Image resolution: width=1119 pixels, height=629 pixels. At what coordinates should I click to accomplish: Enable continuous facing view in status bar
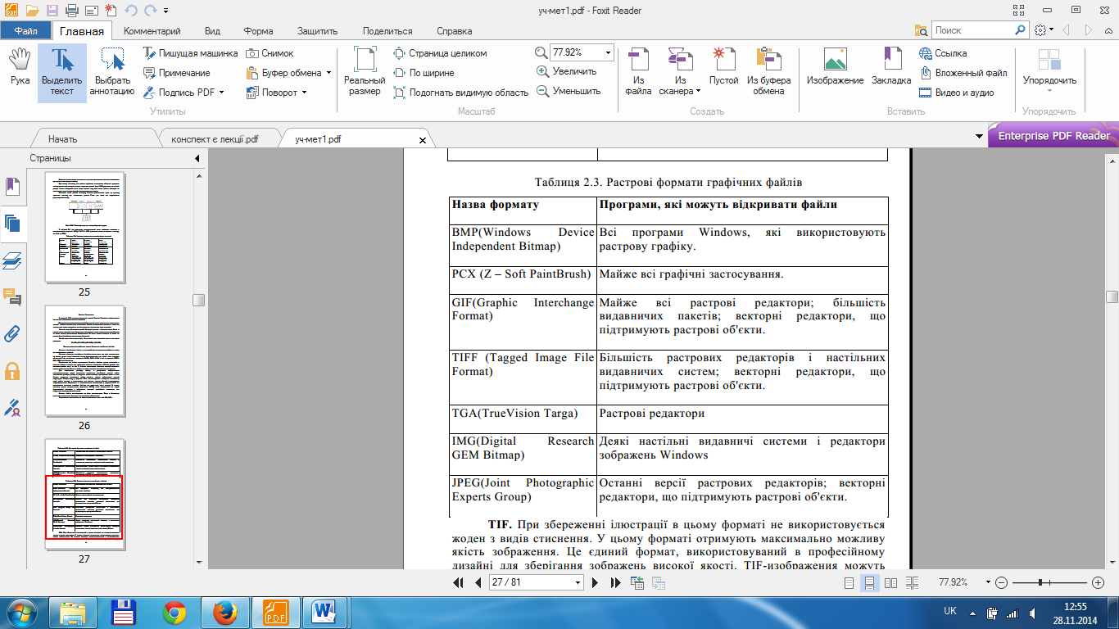point(911,582)
